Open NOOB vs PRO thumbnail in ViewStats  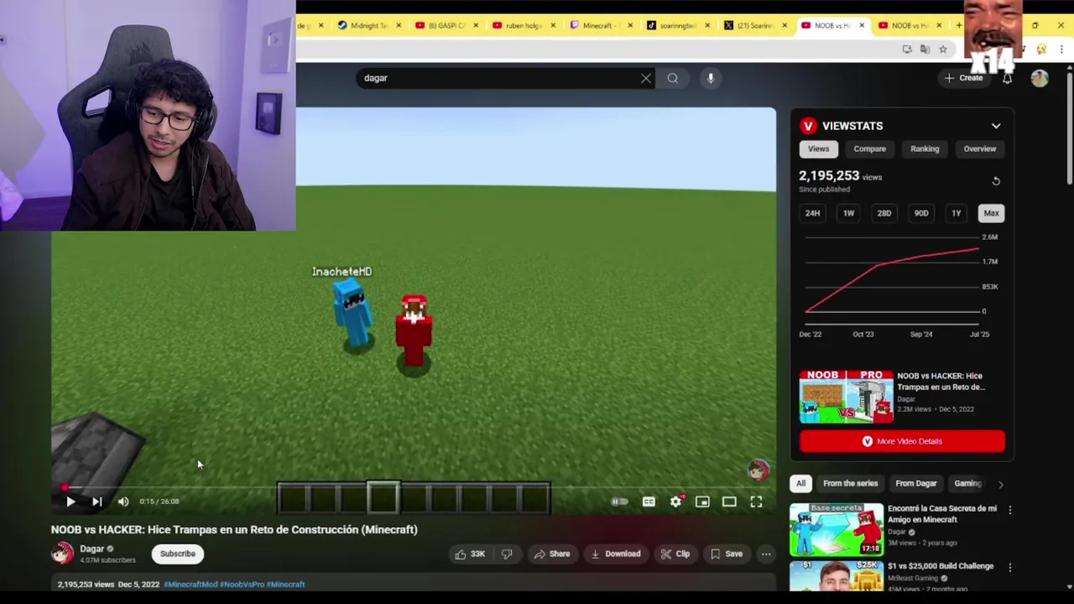coord(846,397)
